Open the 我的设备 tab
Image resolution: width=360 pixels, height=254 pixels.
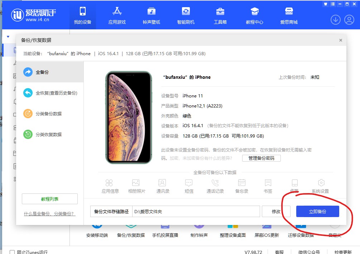click(82, 16)
